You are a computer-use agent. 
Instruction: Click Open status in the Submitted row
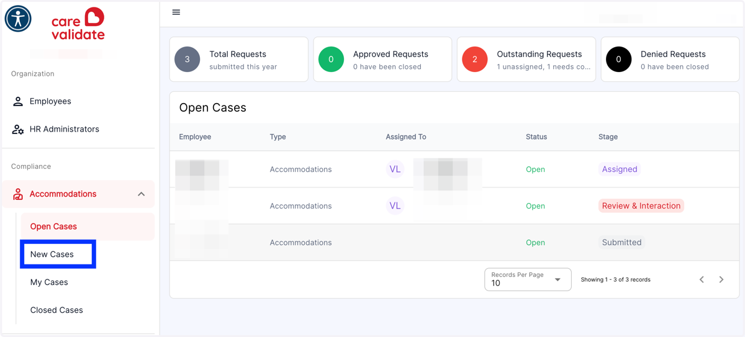(x=535, y=243)
